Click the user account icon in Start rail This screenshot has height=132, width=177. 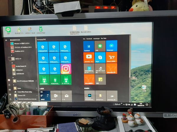pos(9,80)
